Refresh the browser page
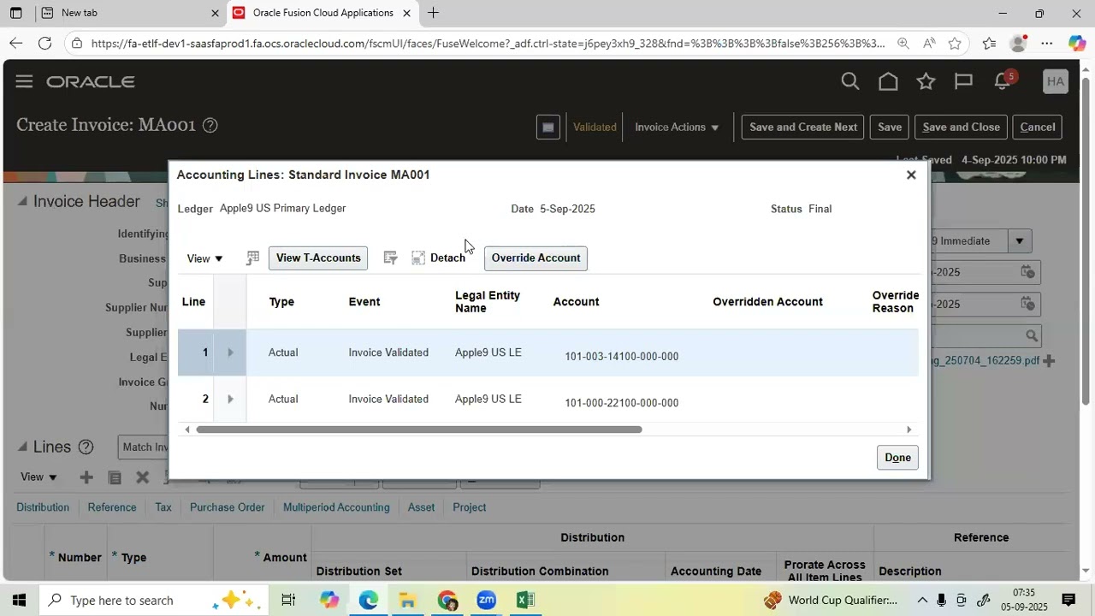The width and height of the screenshot is (1095, 616). (x=44, y=43)
